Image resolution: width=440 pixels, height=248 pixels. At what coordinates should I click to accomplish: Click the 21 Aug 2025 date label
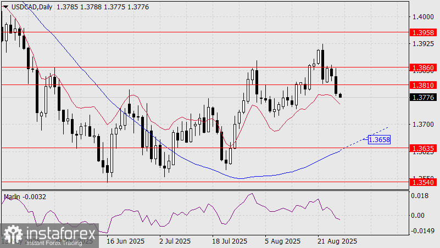[x=337, y=241]
